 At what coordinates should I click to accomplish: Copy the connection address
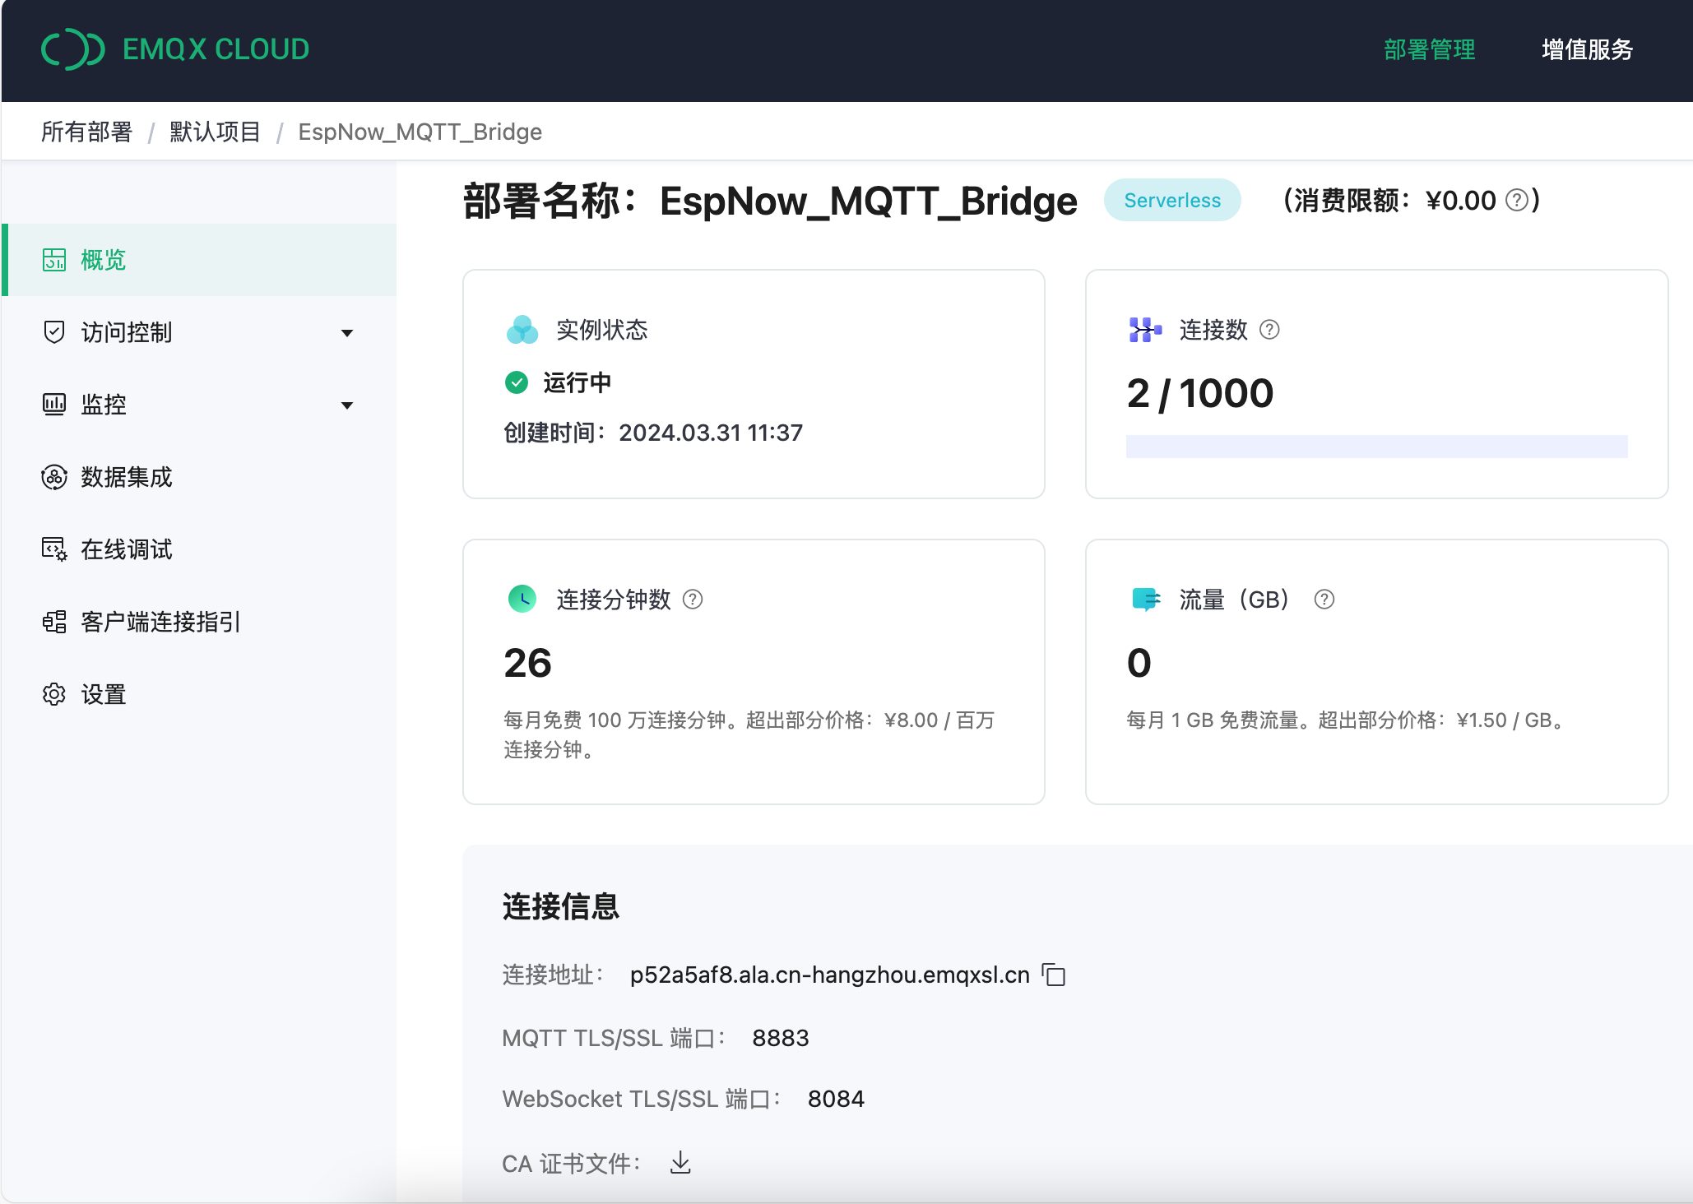[1054, 975]
